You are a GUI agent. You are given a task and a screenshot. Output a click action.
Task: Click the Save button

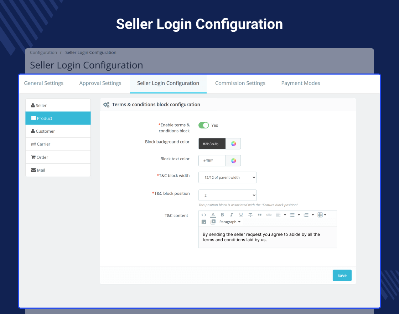click(342, 275)
